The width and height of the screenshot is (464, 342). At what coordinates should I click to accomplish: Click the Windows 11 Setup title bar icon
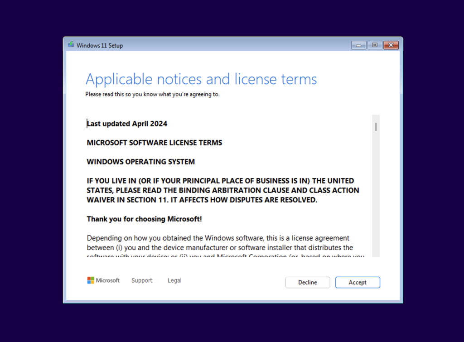pos(71,45)
